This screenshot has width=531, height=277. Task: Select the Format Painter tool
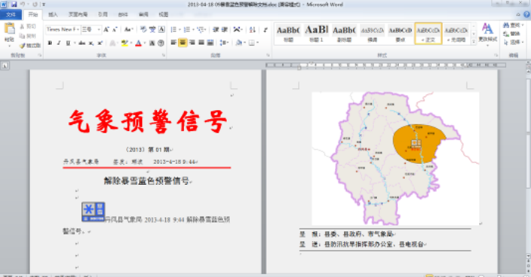pyautogui.click(x=30, y=45)
